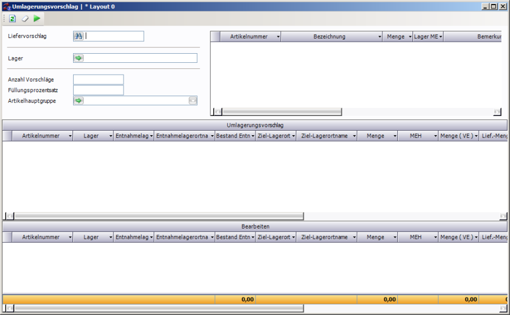The image size is (510, 315).
Task: Open the Liefervorschlag binoculars search
Action: pos(78,36)
